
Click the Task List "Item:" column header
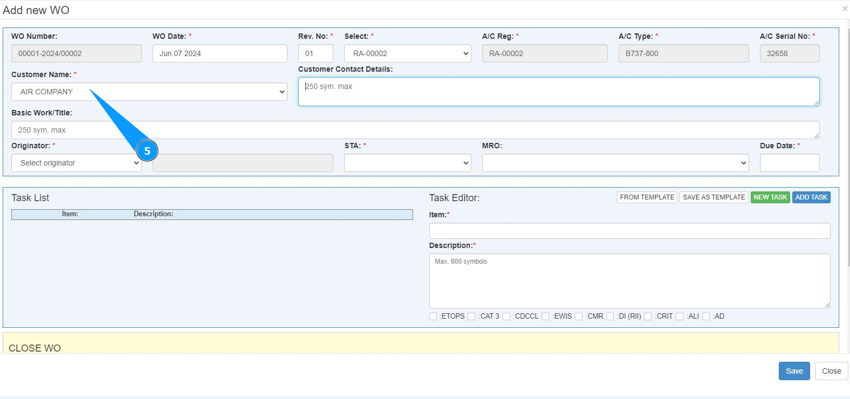[x=70, y=214]
